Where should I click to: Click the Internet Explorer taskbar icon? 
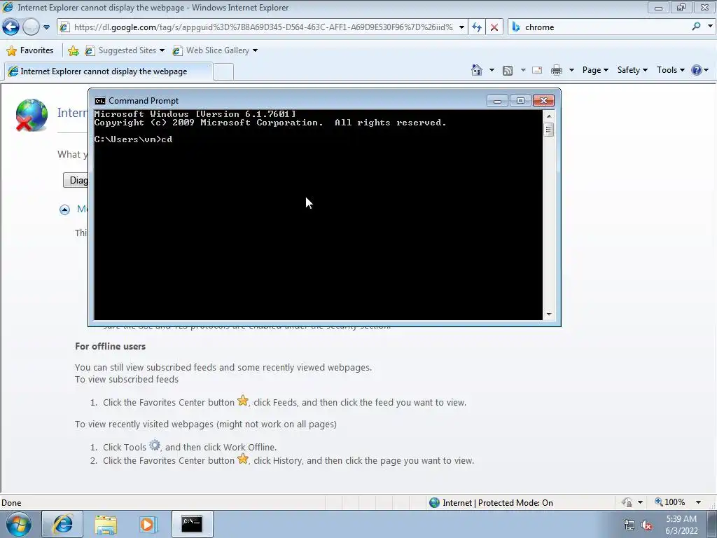(x=62, y=524)
